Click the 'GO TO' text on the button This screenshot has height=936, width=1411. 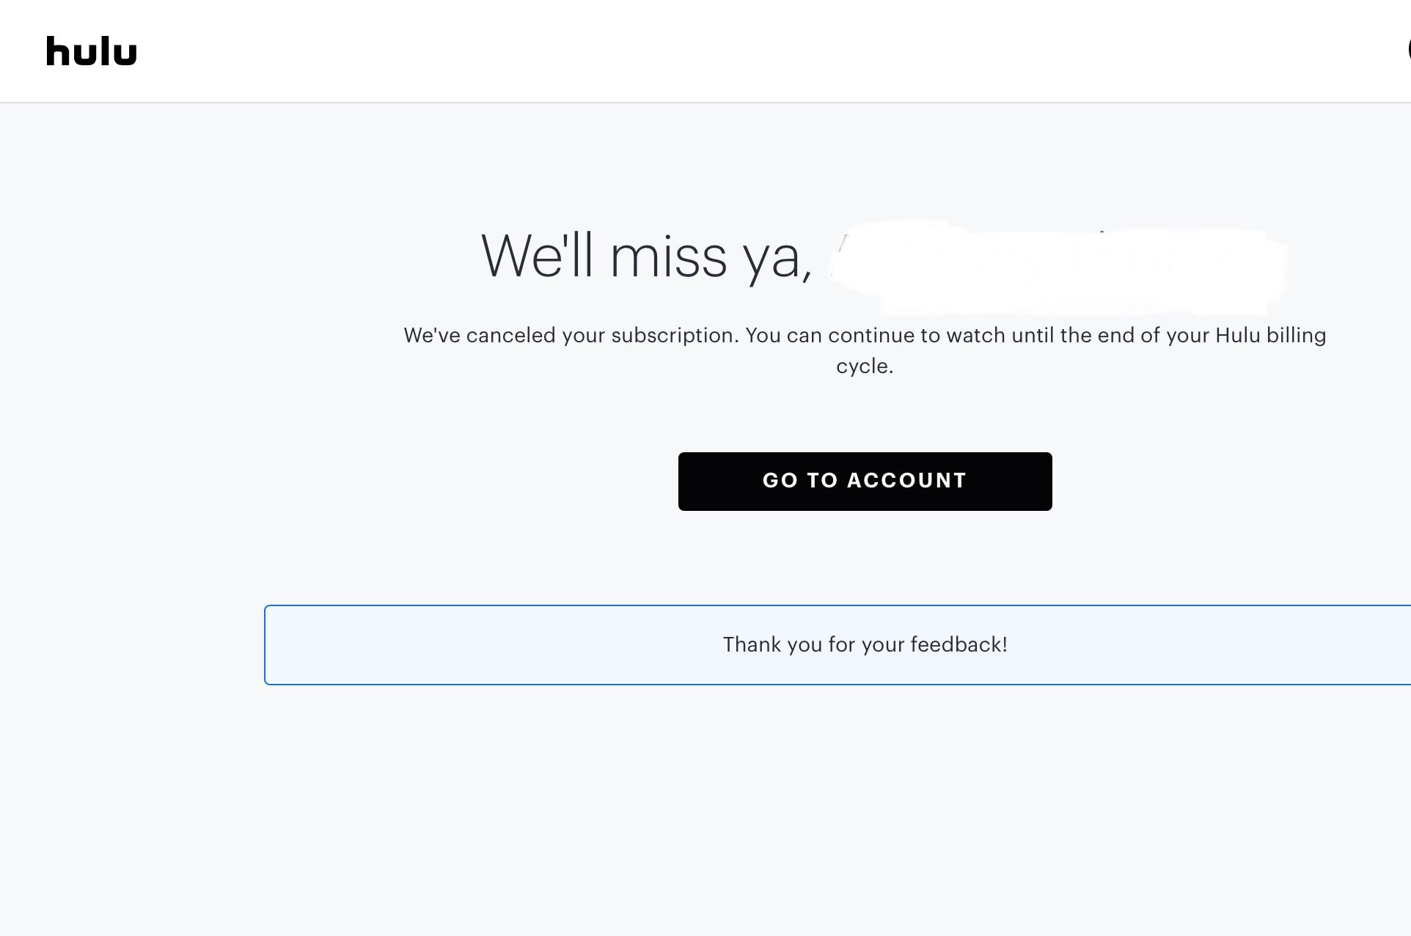coord(800,481)
